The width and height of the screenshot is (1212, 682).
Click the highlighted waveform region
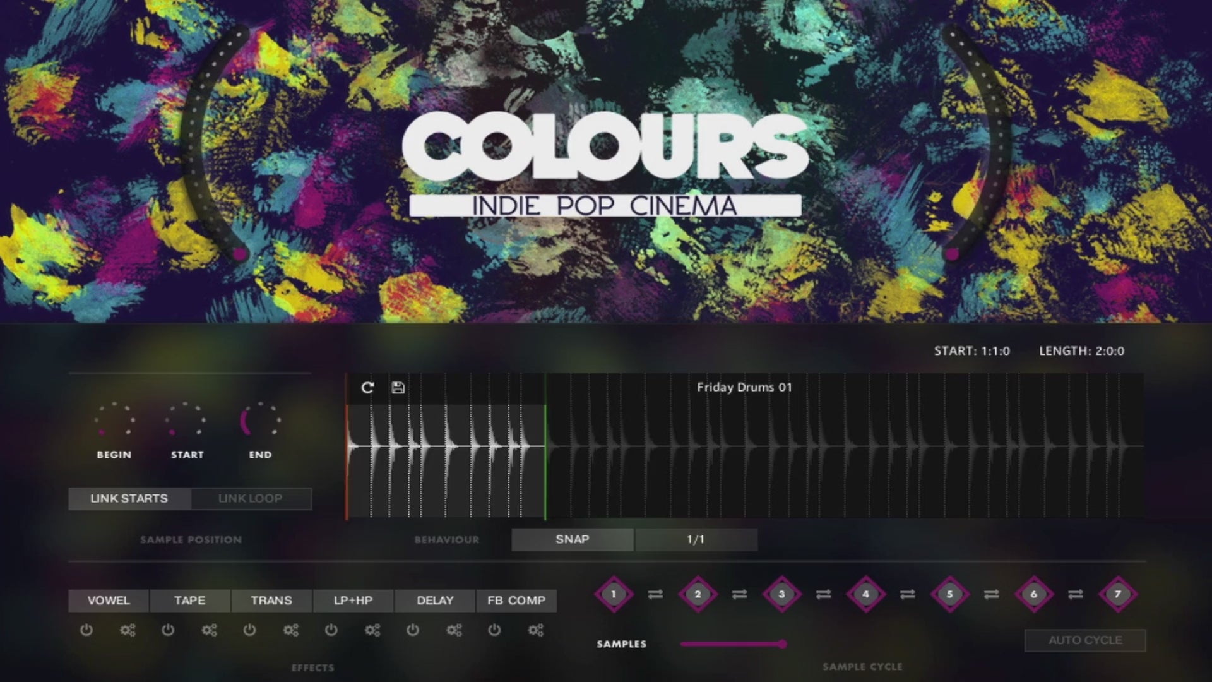[x=446, y=462]
